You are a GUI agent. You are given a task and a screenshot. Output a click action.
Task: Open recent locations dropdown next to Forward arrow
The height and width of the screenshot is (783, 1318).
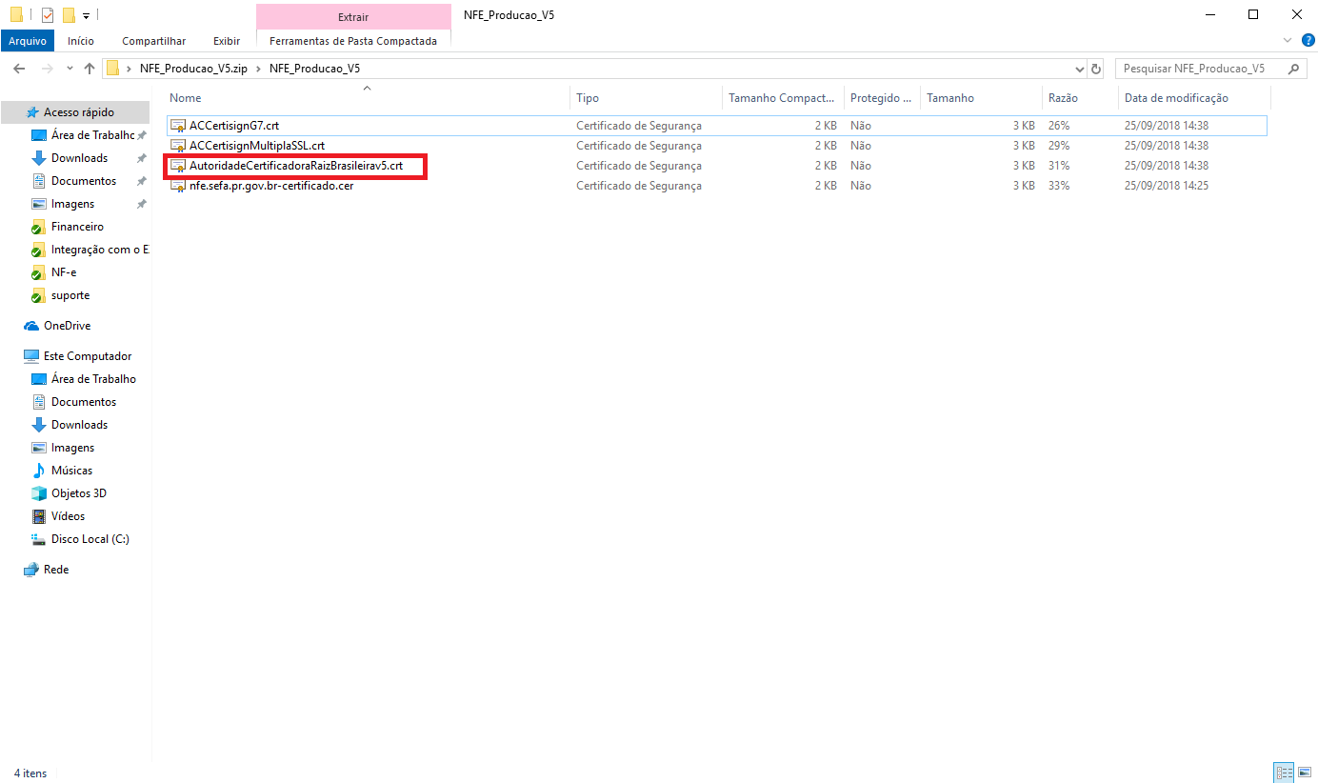click(70, 69)
